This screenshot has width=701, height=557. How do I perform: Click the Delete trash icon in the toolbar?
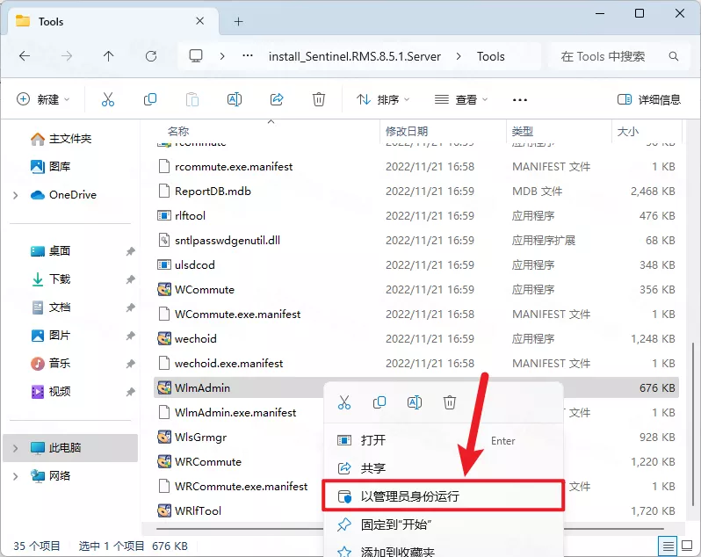(319, 99)
